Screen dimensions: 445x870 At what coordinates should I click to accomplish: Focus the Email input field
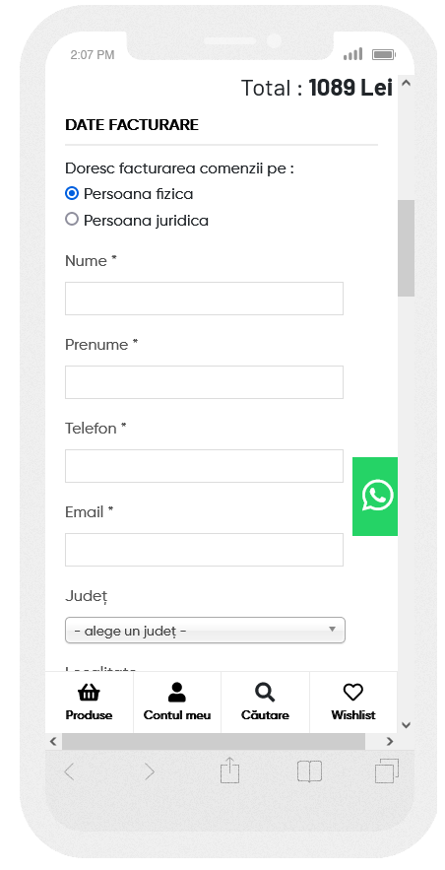tap(204, 550)
